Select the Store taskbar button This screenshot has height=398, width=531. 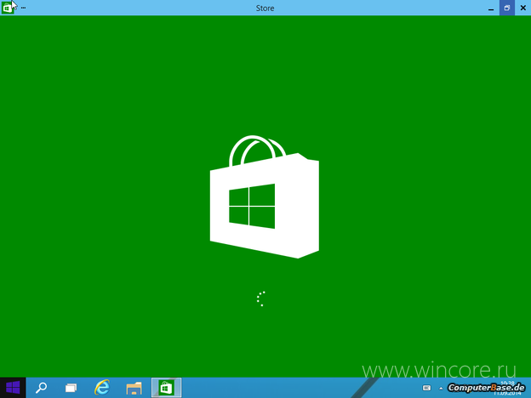coord(166,388)
